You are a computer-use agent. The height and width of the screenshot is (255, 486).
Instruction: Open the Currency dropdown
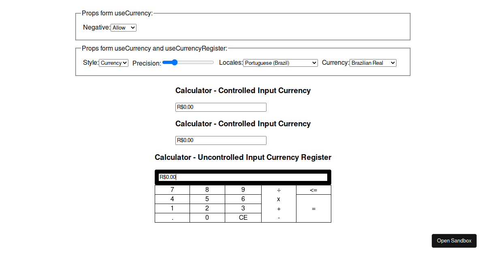(373, 63)
